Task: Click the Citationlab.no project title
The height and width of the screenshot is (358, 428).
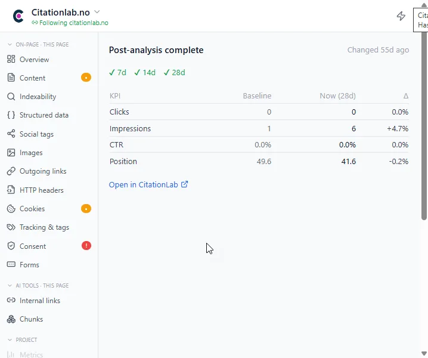Action: pos(61,13)
